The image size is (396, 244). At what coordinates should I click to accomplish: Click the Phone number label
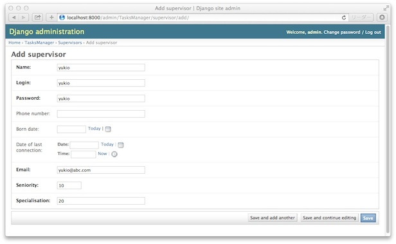pos(33,113)
